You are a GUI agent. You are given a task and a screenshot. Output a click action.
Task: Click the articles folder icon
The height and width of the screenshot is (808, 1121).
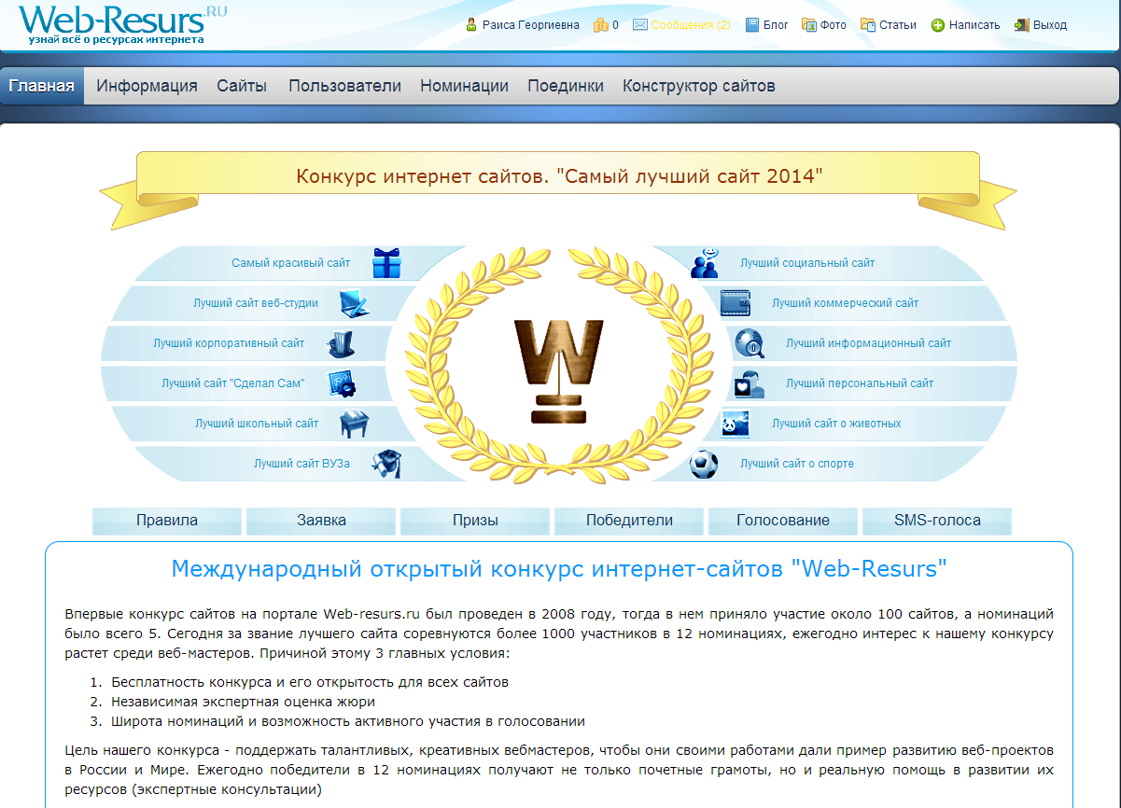(868, 25)
